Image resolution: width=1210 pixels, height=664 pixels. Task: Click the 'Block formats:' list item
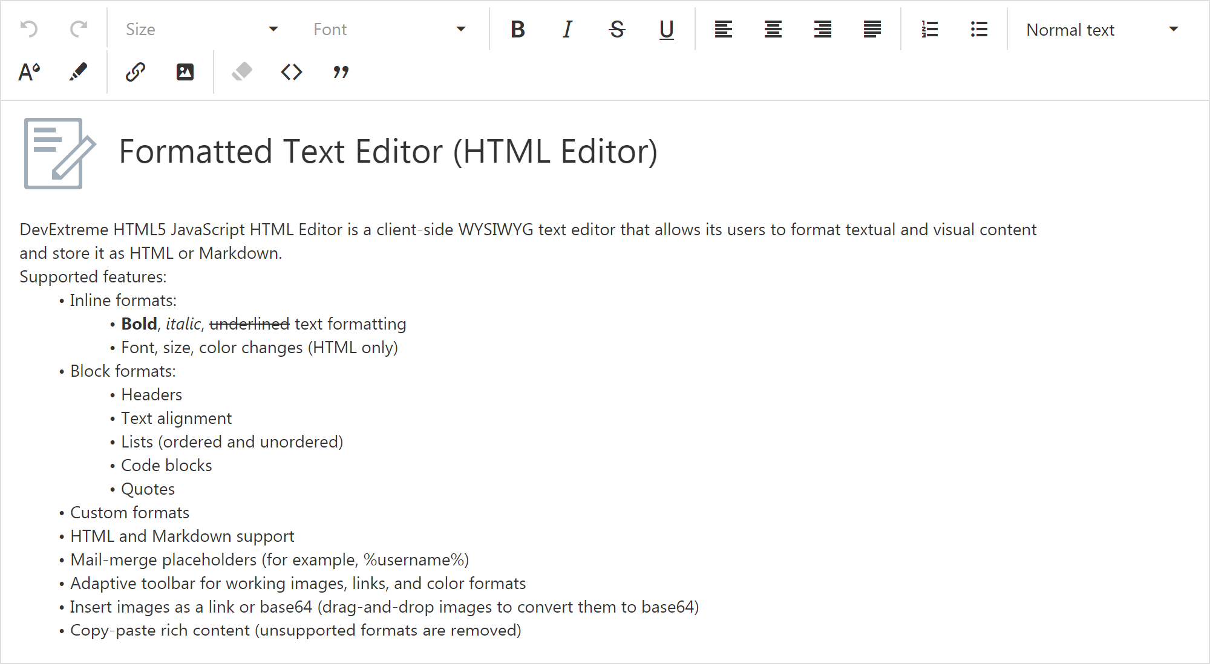tap(123, 371)
